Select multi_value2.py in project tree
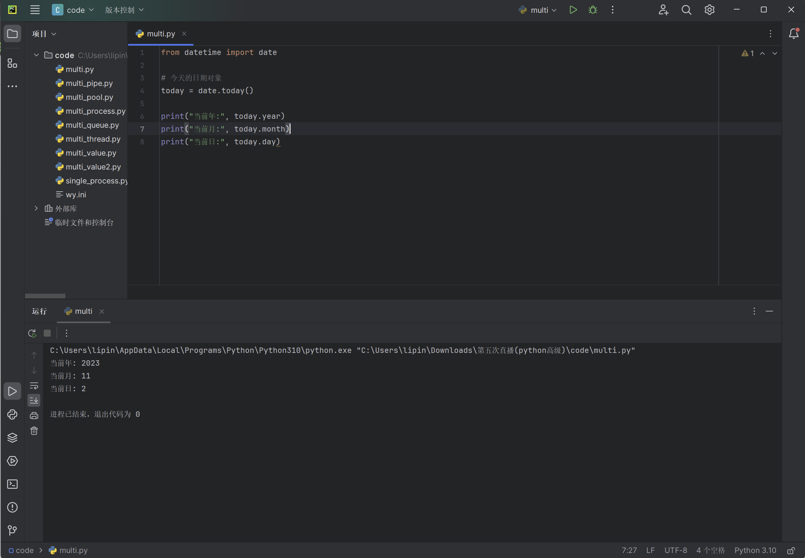This screenshot has width=805, height=558. (93, 167)
